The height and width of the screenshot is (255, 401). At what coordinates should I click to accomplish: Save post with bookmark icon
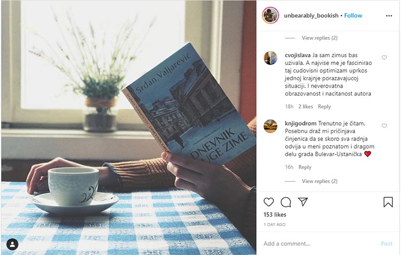click(388, 202)
